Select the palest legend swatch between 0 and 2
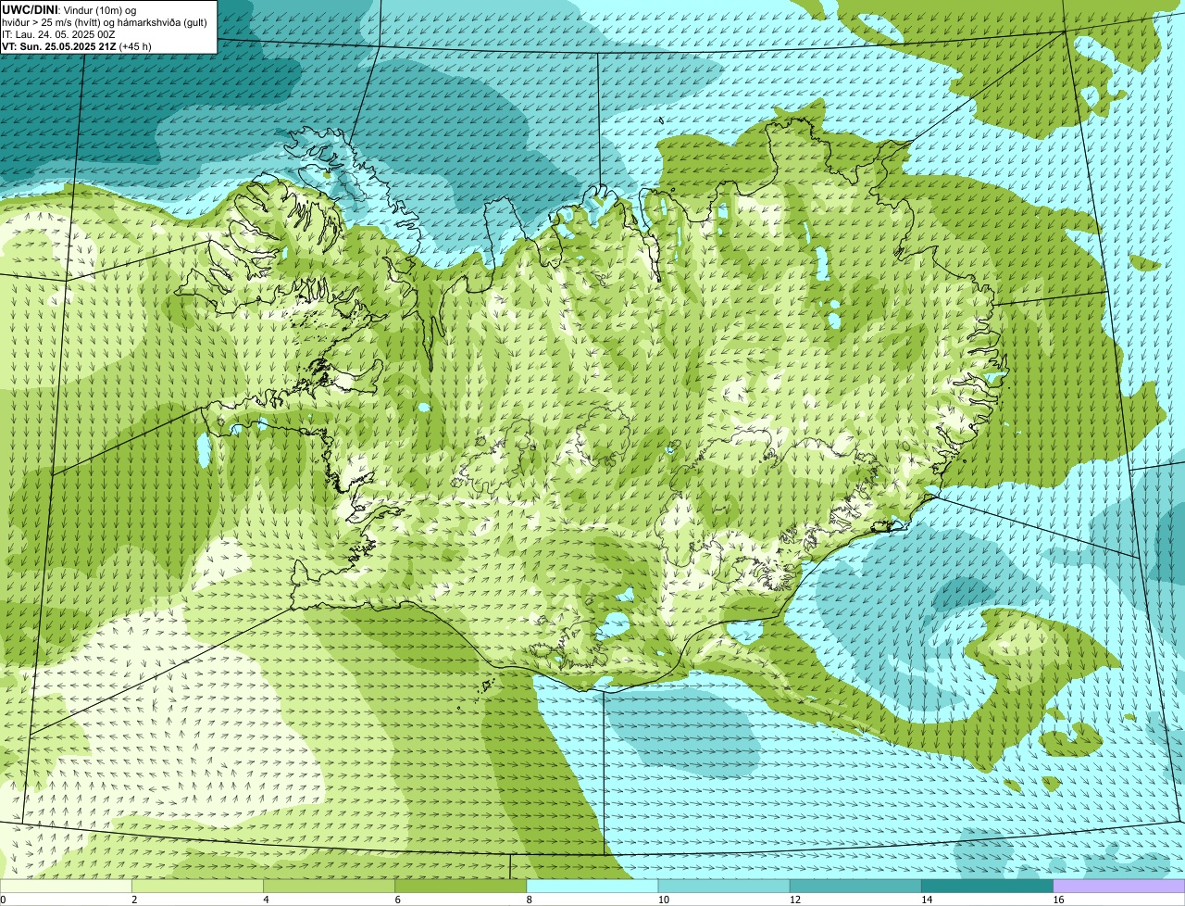 66,887
